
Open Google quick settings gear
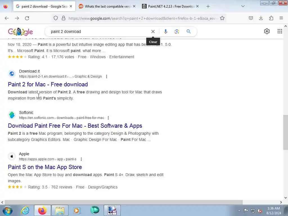pyautogui.click(x=267, y=31)
